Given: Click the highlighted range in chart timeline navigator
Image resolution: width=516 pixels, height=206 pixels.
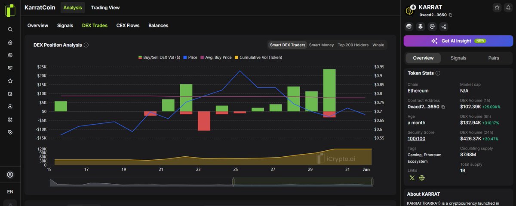Looking at the screenshot, I should pyautogui.click(x=303, y=182).
